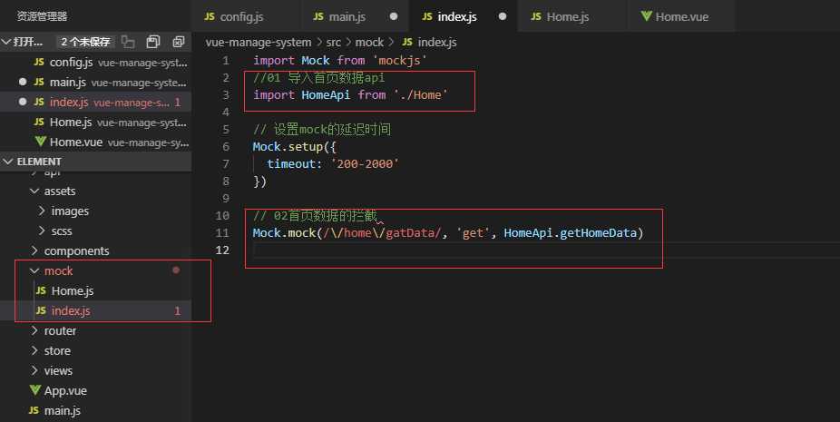Image resolution: width=840 pixels, height=422 pixels.
Task: Click the 'get' string on line 11
Action: 472,232
